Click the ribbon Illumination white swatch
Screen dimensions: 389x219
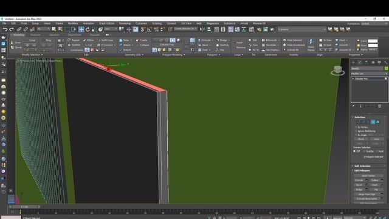[373, 46]
